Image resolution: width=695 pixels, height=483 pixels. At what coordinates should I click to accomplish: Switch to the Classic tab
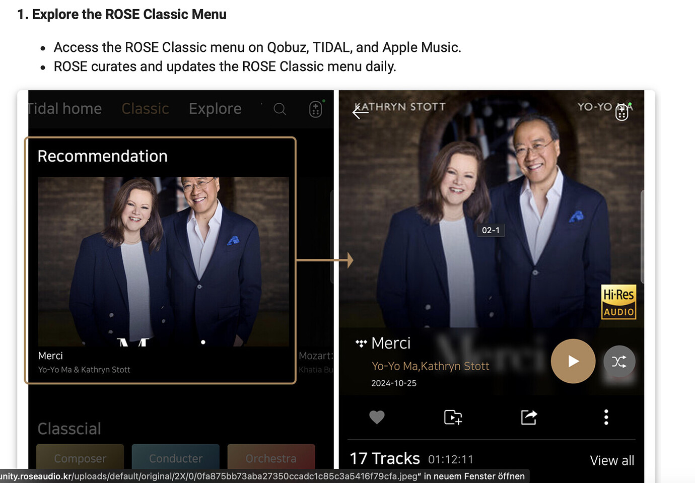coord(145,109)
